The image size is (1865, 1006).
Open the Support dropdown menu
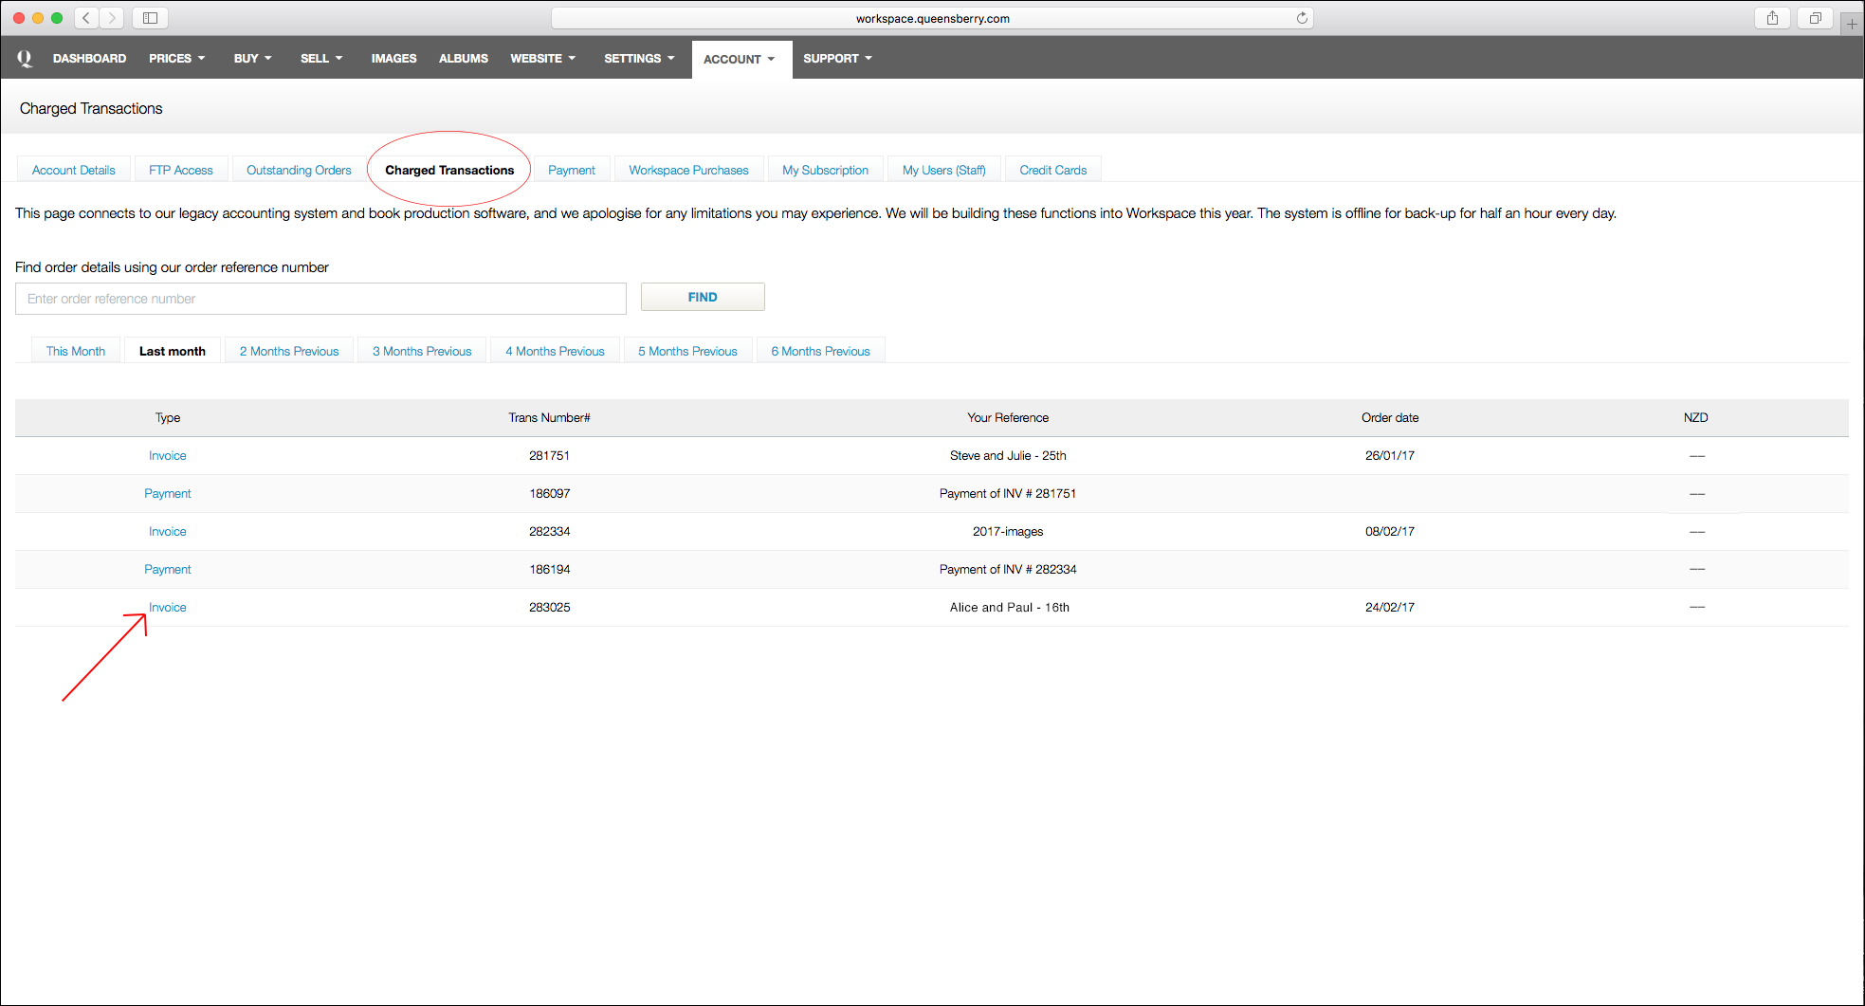click(x=837, y=59)
